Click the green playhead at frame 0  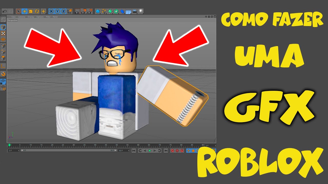click(9, 145)
